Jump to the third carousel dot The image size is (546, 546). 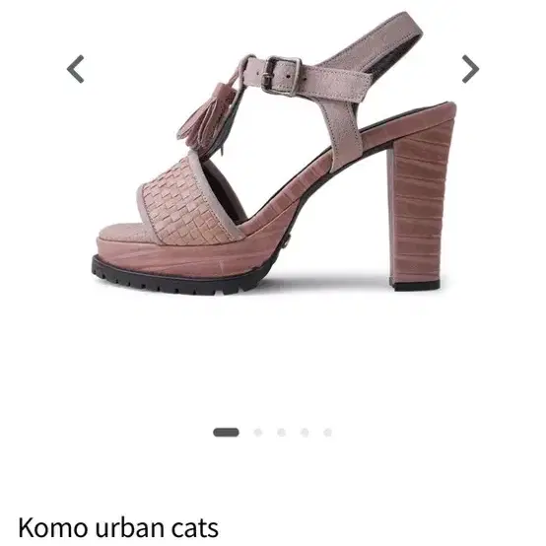(x=281, y=432)
